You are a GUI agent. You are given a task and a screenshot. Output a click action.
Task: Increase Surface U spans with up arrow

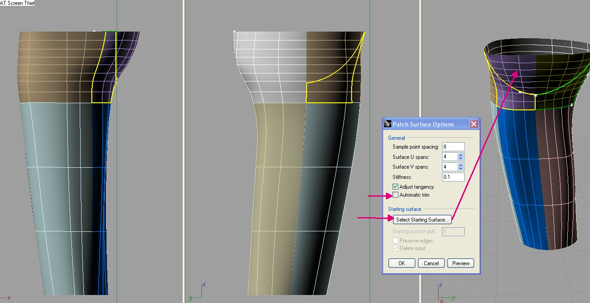(461, 155)
